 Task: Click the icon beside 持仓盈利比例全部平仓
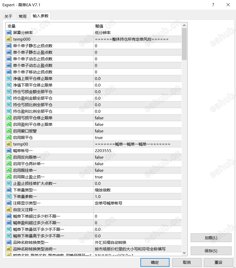(x=9, y=111)
